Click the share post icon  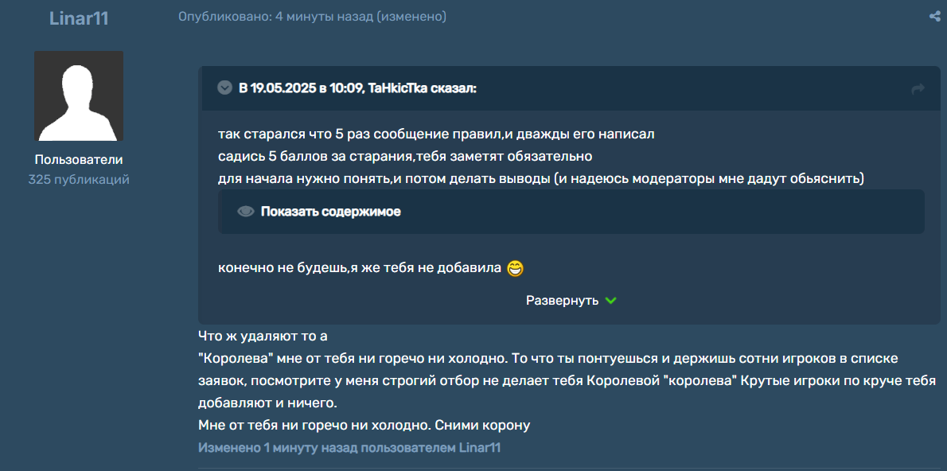point(934,17)
